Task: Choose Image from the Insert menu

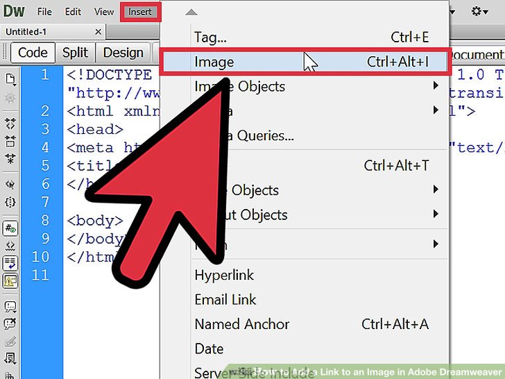Action: pos(214,62)
